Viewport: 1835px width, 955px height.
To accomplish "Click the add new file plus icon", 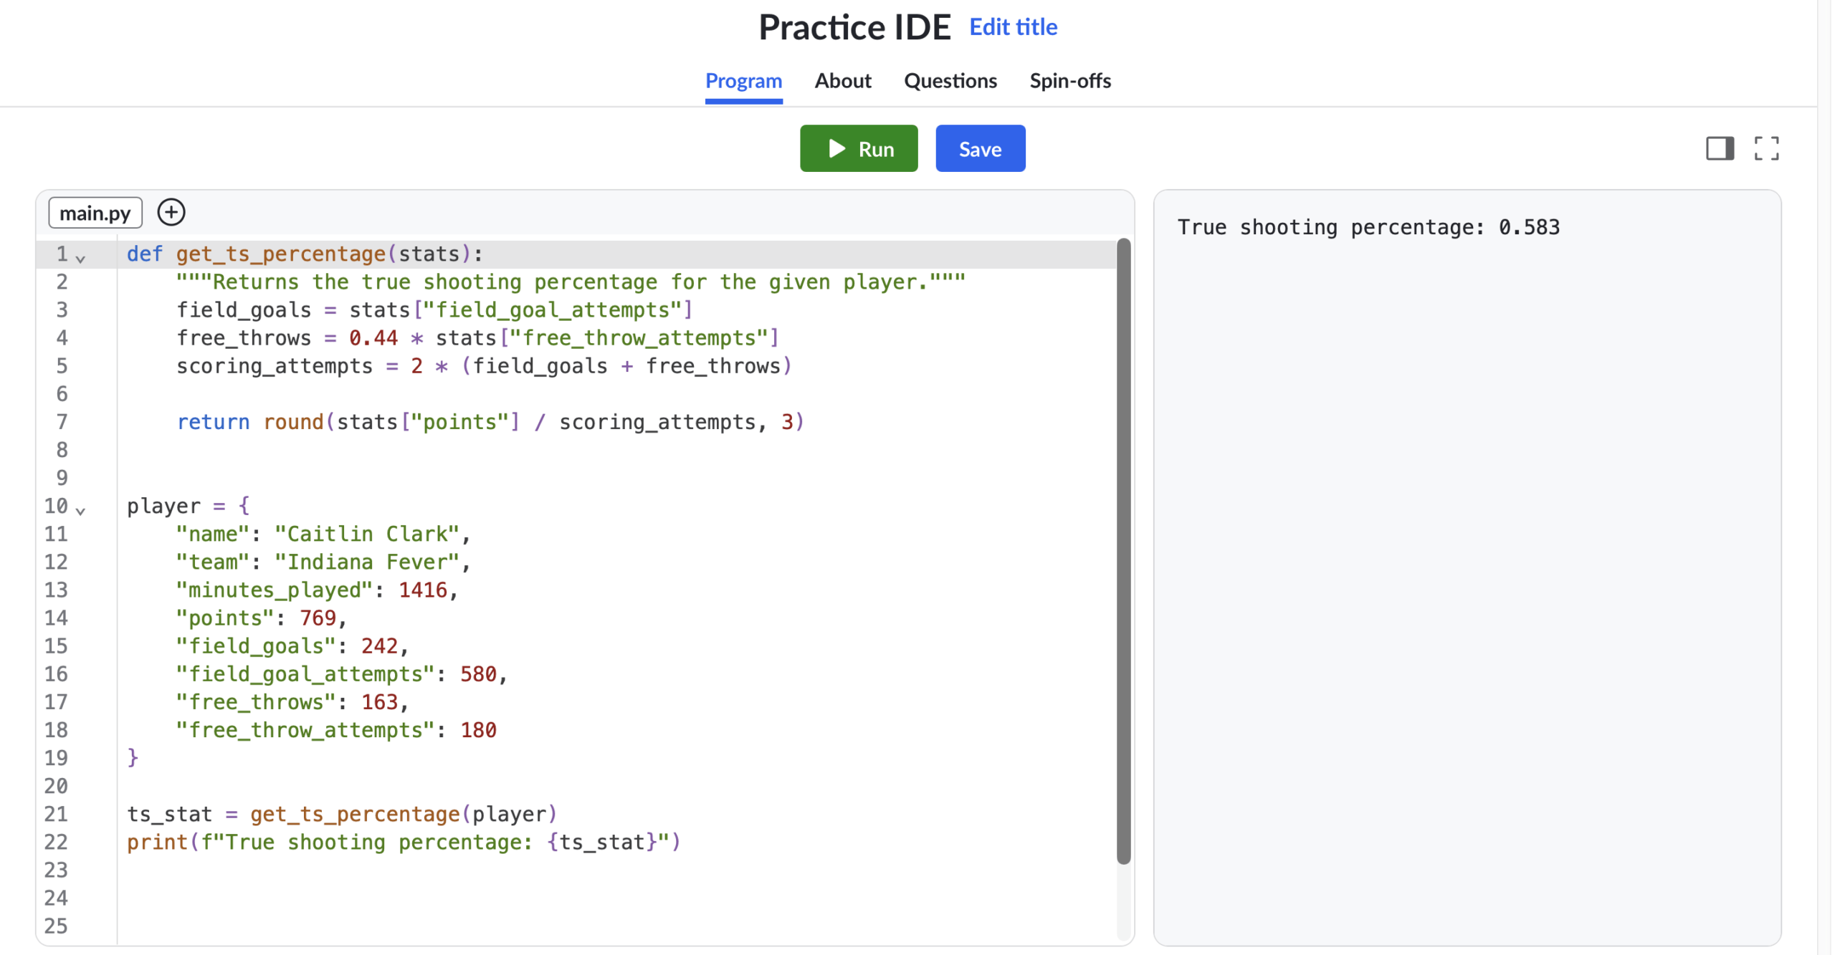I will point(171,213).
